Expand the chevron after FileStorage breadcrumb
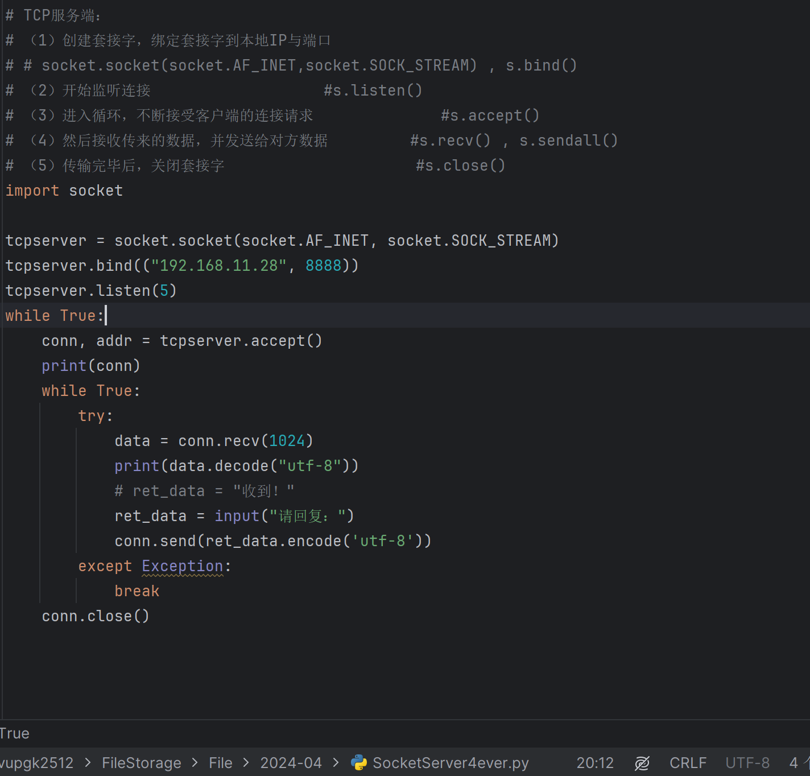 click(x=195, y=763)
